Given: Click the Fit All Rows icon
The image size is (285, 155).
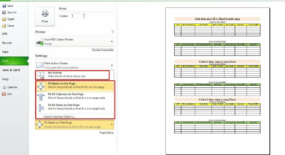Looking at the screenshot, I should tap(41, 108).
